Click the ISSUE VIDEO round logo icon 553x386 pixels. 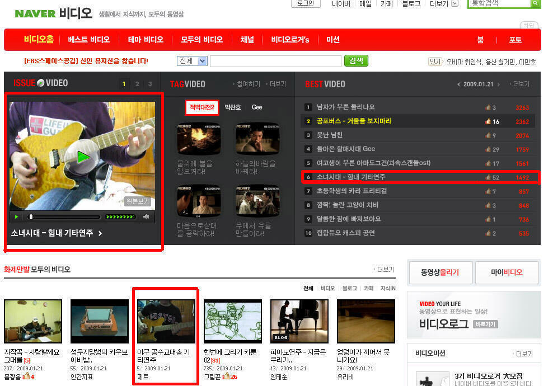click(40, 83)
